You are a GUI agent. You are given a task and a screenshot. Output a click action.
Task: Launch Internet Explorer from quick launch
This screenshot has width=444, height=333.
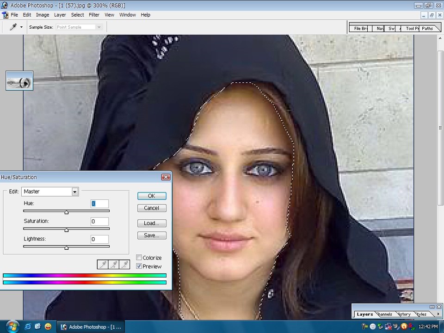click(28, 327)
